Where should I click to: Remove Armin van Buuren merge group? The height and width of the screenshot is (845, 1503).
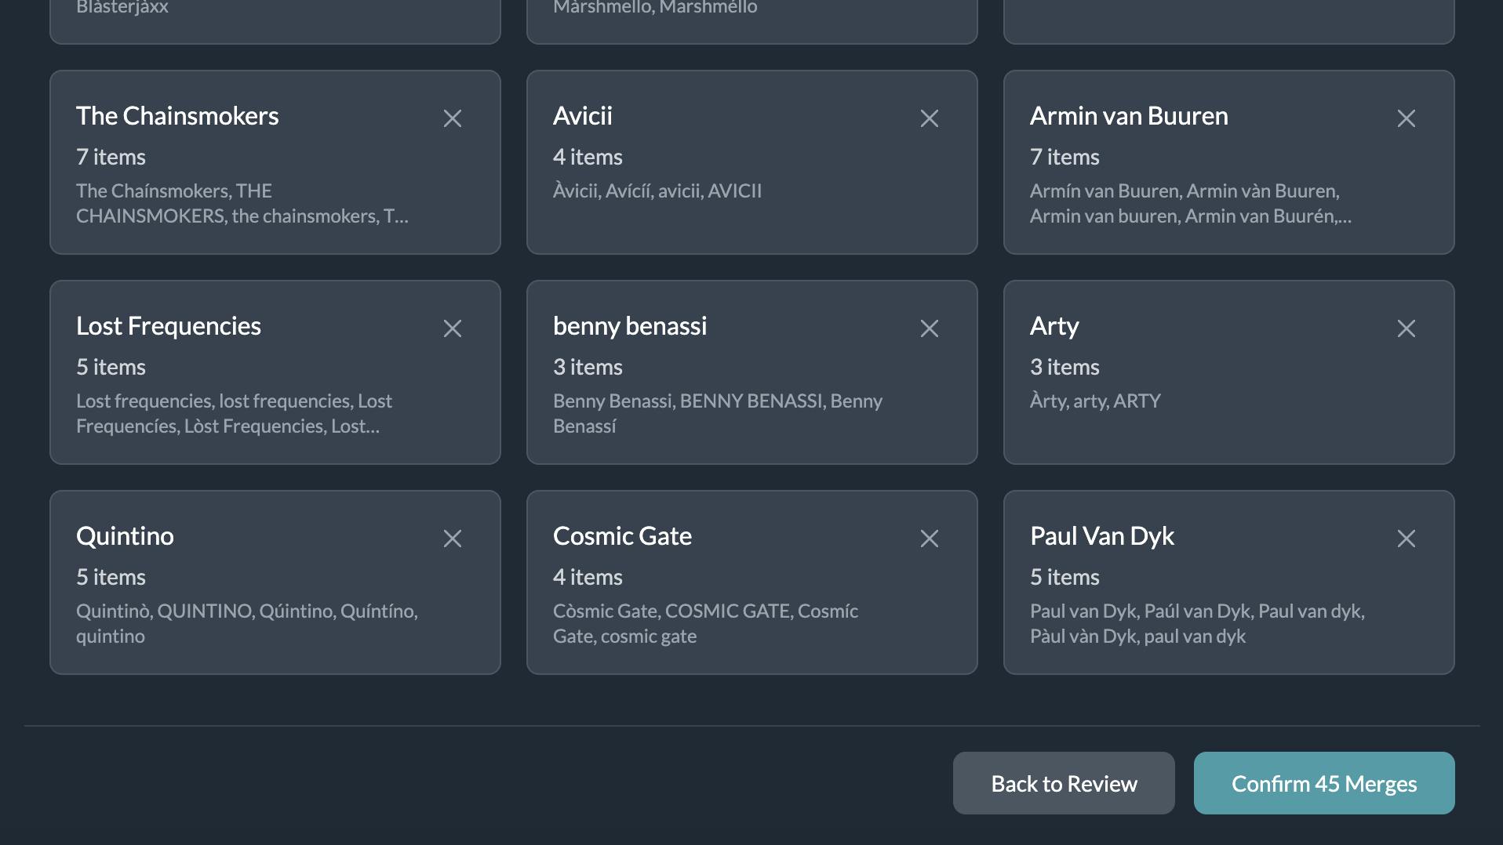(1406, 118)
